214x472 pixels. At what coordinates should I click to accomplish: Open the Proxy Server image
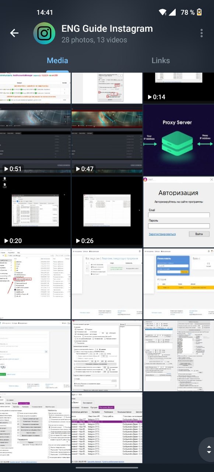click(178, 139)
